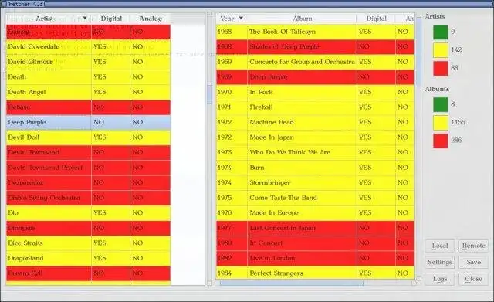Select Dire Straits artist row
Viewport: 494px width, 302px height.
(x=88, y=243)
